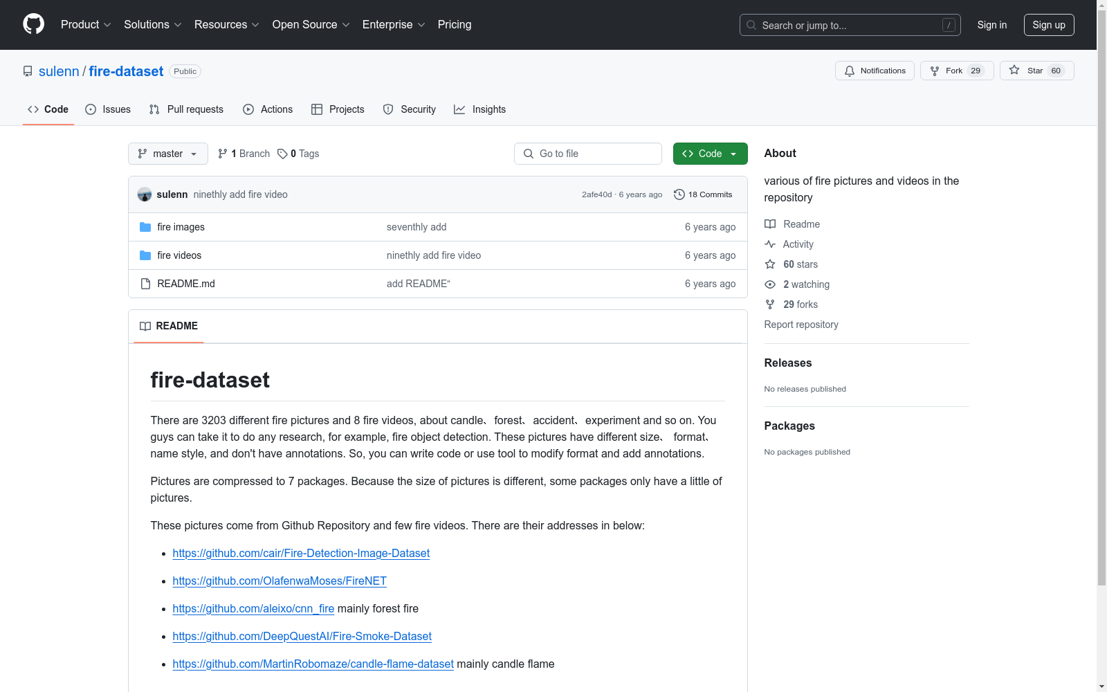Click the README.md file icon
The height and width of the screenshot is (692, 1107).
(x=145, y=284)
